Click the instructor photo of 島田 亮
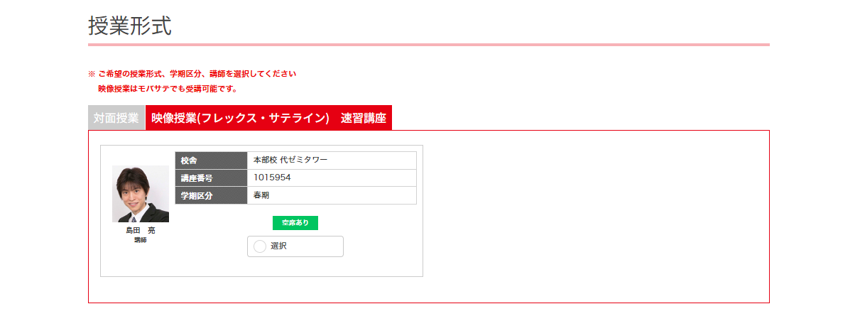This screenshot has height=321, width=855. point(141,194)
